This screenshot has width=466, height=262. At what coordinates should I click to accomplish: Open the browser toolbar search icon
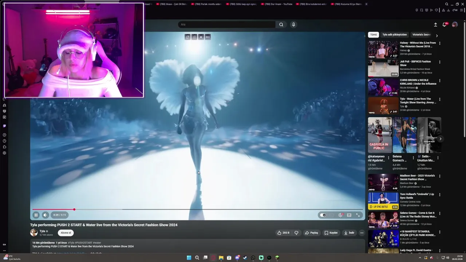447,4
